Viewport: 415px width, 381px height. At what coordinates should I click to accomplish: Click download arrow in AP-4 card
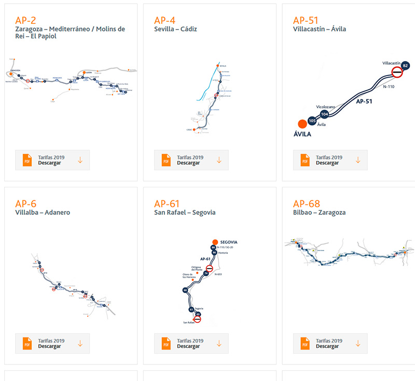[219, 160]
